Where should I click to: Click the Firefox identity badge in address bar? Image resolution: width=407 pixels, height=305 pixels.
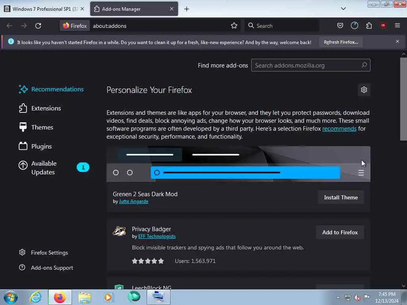pyautogui.click(x=75, y=26)
